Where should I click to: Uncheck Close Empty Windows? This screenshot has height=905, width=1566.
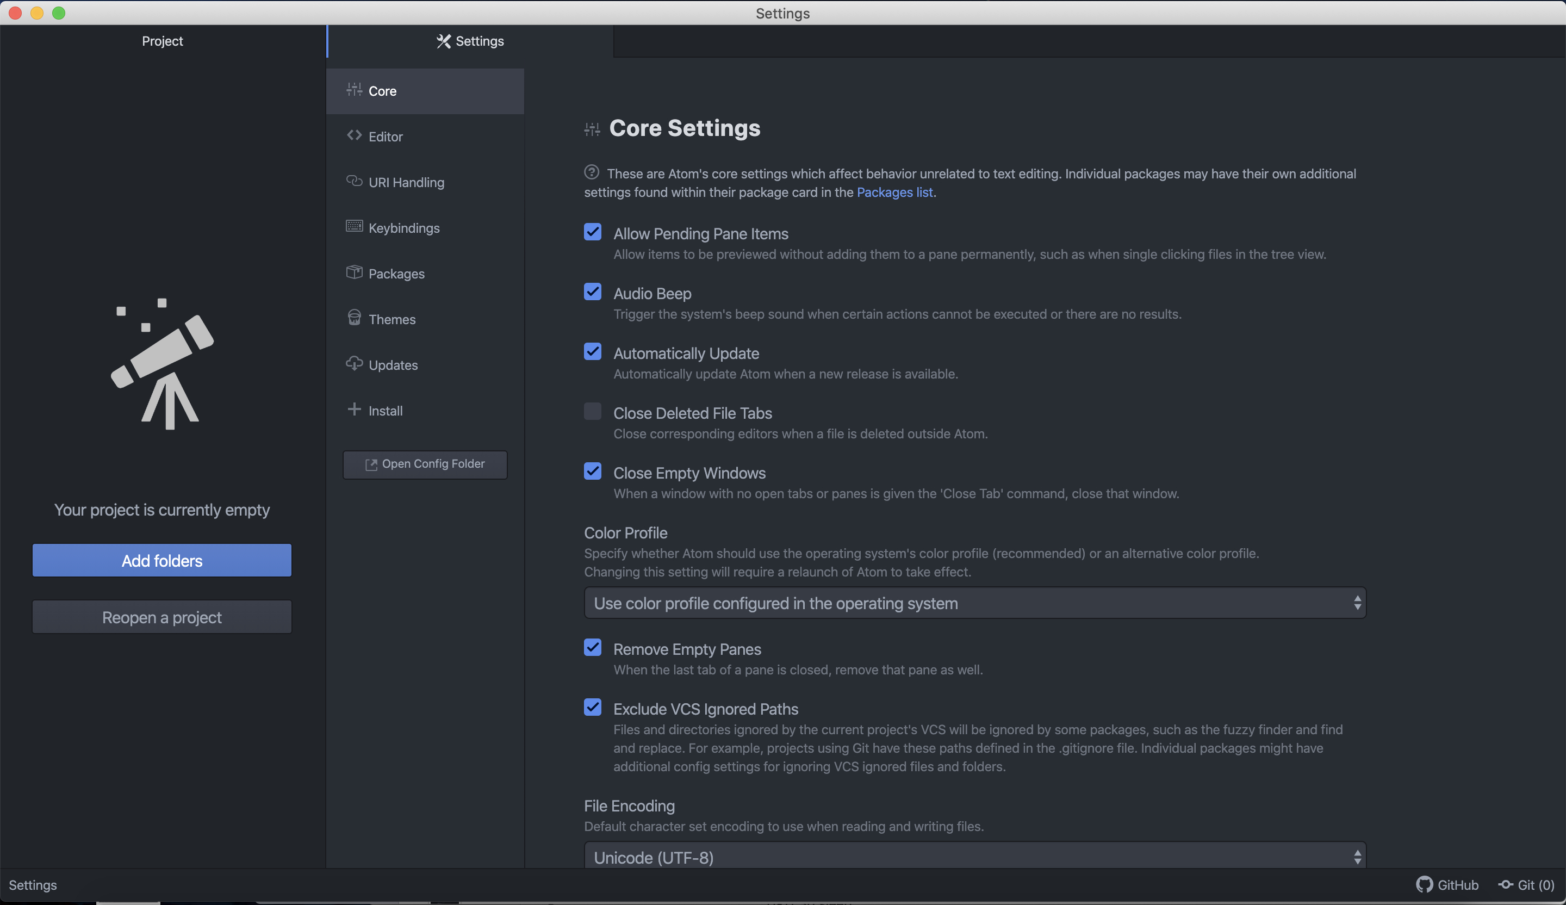pos(593,471)
